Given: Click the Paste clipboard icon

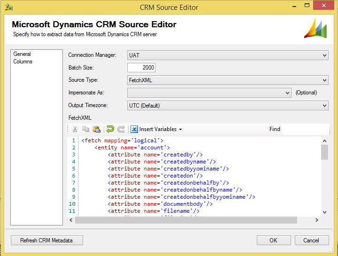Looking at the screenshot, I should [96, 129].
